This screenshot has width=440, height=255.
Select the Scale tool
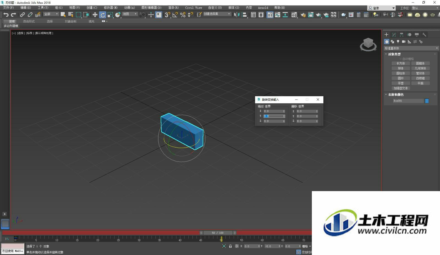(x=110, y=15)
